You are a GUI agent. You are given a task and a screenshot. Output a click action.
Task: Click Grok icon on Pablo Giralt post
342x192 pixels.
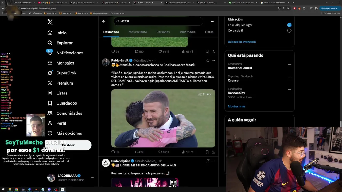pyautogui.click(x=208, y=61)
